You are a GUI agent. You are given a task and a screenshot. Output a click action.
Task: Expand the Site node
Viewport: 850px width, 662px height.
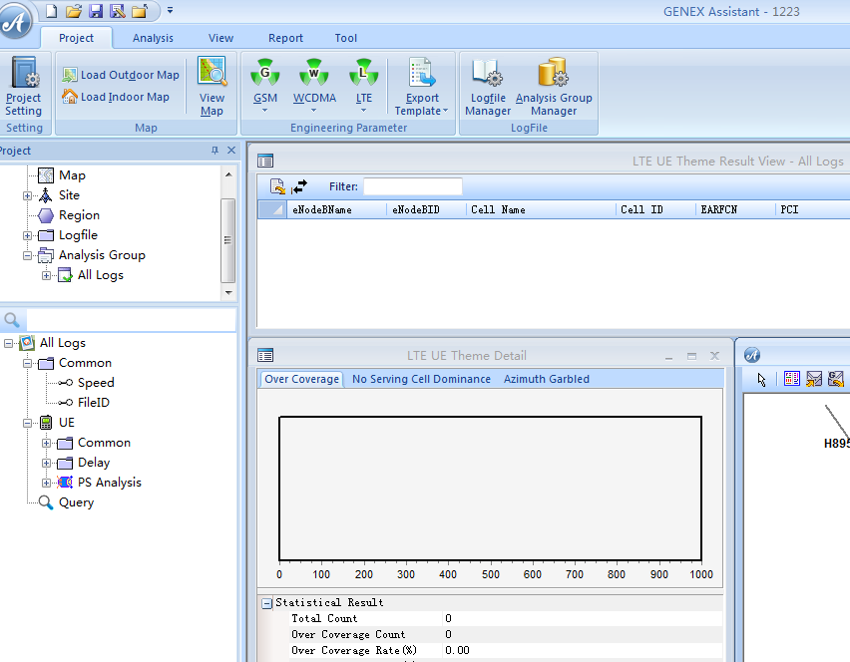pos(27,195)
